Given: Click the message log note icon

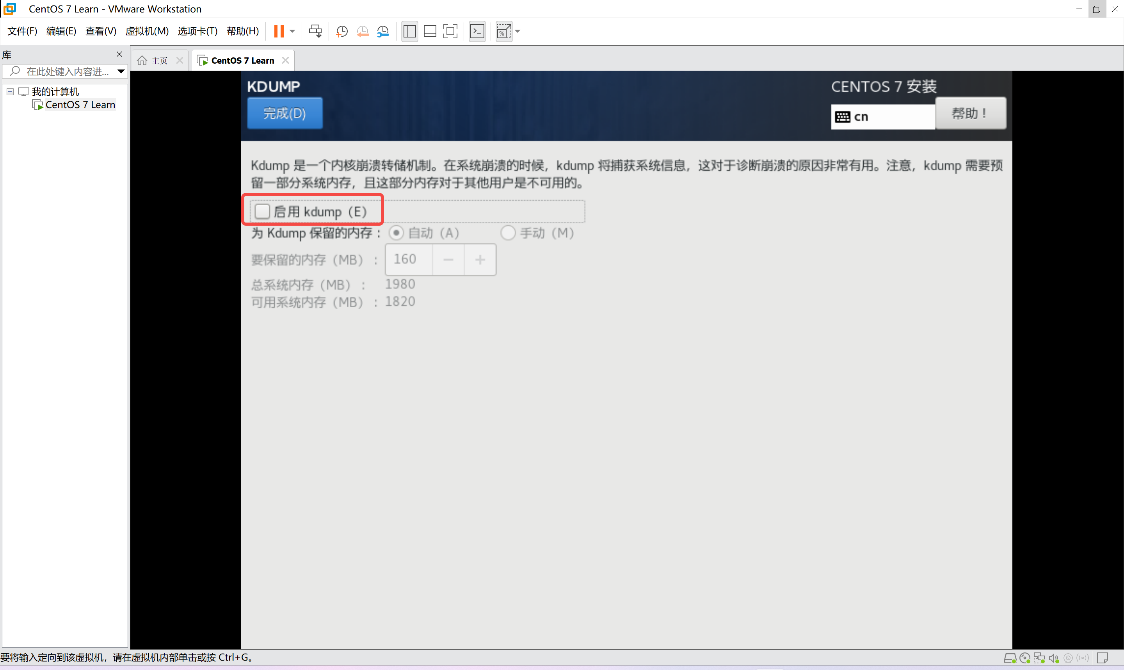Looking at the screenshot, I should [x=1103, y=658].
